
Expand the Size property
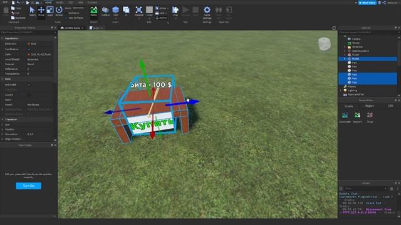tap(3, 125)
